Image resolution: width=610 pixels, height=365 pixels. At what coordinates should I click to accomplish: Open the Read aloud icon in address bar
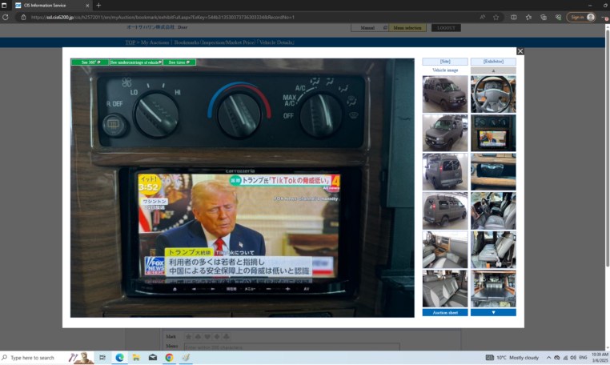point(483,17)
